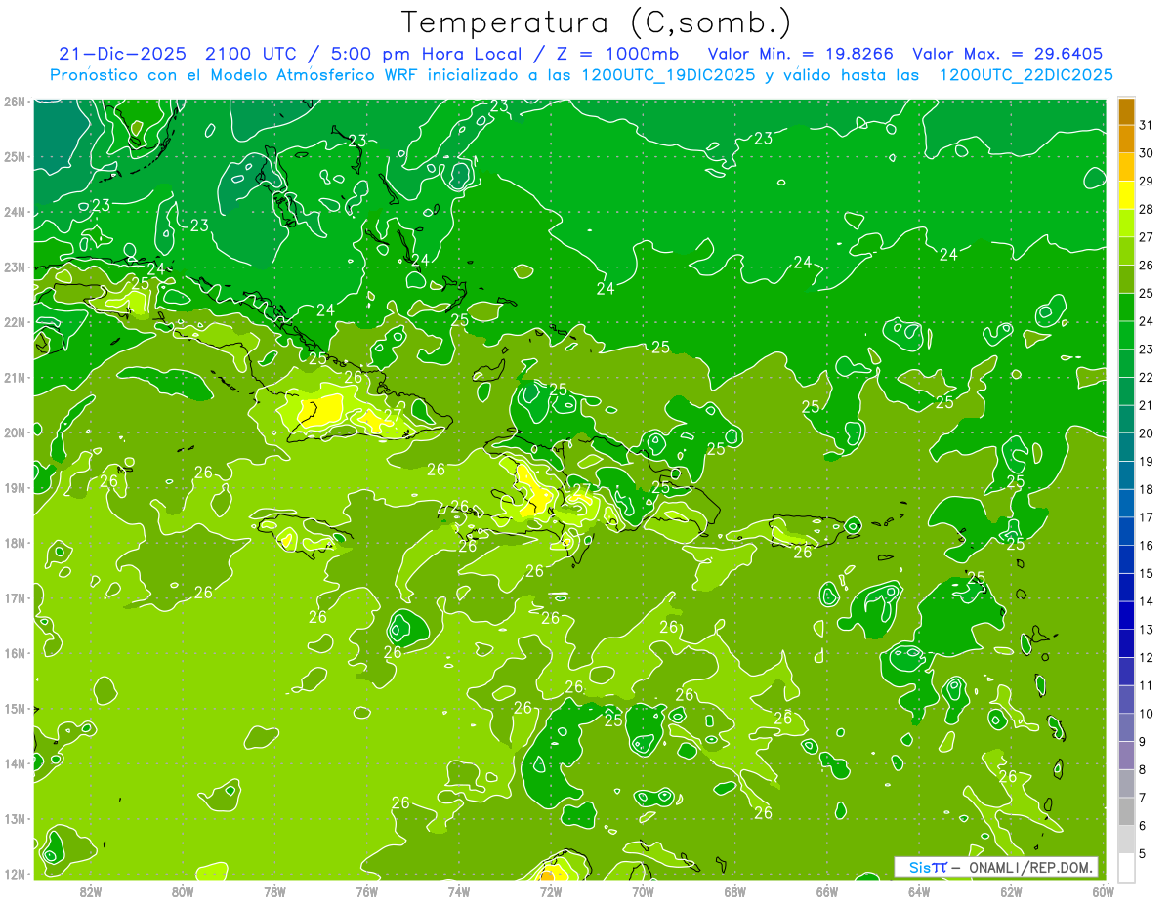
Task: Click the valid-until time "1200UTC_22DIC2025"
Action: pyautogui.click(x=1025, y=75)
